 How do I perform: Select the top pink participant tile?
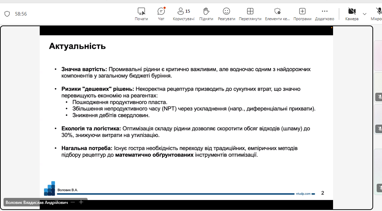(378, 56)
